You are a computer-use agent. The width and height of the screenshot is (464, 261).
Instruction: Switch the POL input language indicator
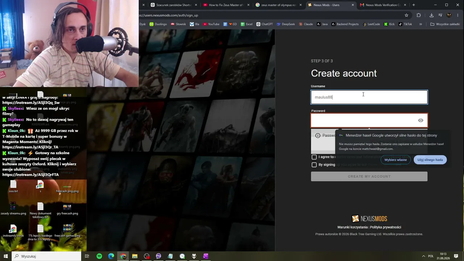(x=431, y=256)
